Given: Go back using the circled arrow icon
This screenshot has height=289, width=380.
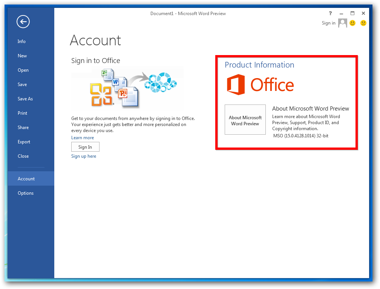Looking at the screenshot, I should tap(23, 22).
